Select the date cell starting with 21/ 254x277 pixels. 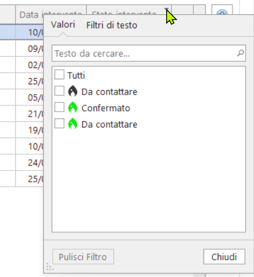[29, 113]
